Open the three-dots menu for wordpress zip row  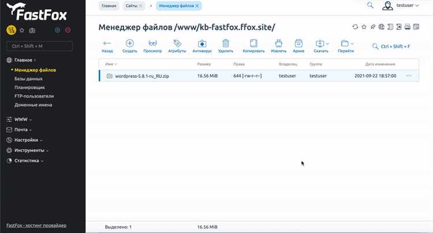click(409, 76)
